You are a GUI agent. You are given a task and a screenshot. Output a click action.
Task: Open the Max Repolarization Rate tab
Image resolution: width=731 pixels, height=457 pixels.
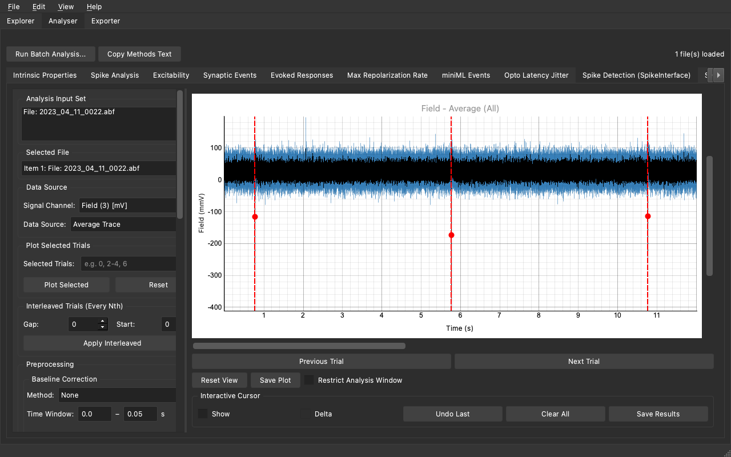[387, 75]
